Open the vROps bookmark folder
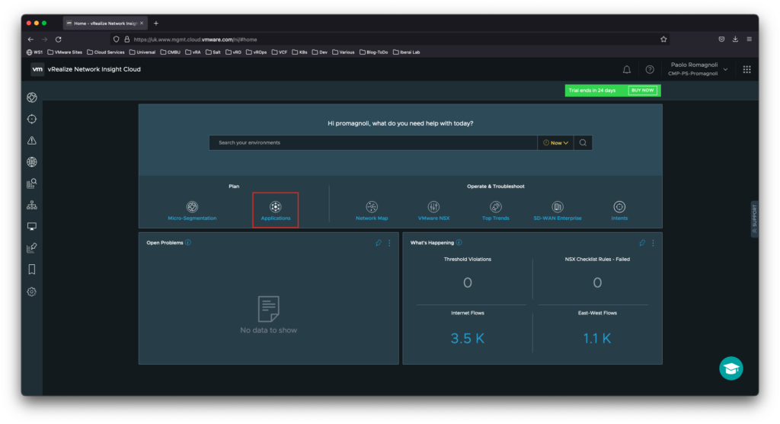 coord(256,53)
